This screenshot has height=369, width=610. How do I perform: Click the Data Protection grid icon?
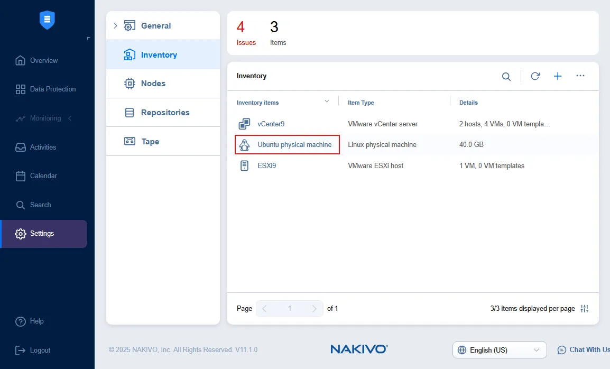click(x=20, y=89)
